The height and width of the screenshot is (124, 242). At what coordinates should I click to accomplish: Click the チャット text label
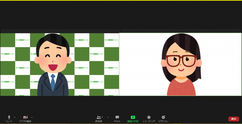pyautogui.click(x=117, y=121)
